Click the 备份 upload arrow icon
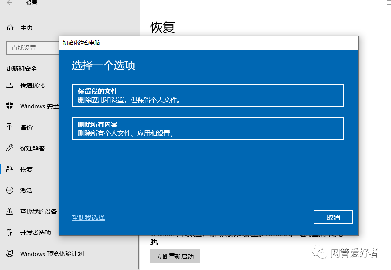 click(x=10, y=127)
